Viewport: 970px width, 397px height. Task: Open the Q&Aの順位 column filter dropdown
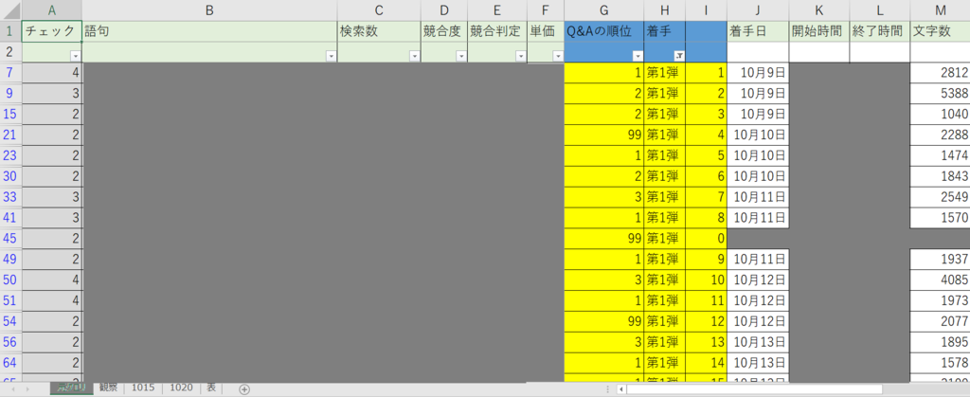(x=638, y=56)
